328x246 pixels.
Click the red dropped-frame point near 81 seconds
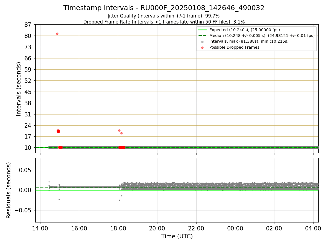click(x=57, y=34)
